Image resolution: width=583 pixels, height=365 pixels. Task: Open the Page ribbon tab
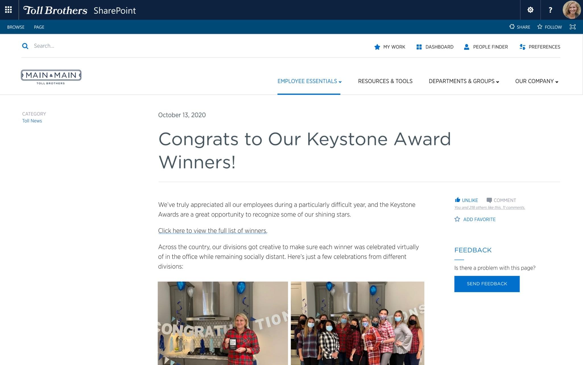coord(39,27)
